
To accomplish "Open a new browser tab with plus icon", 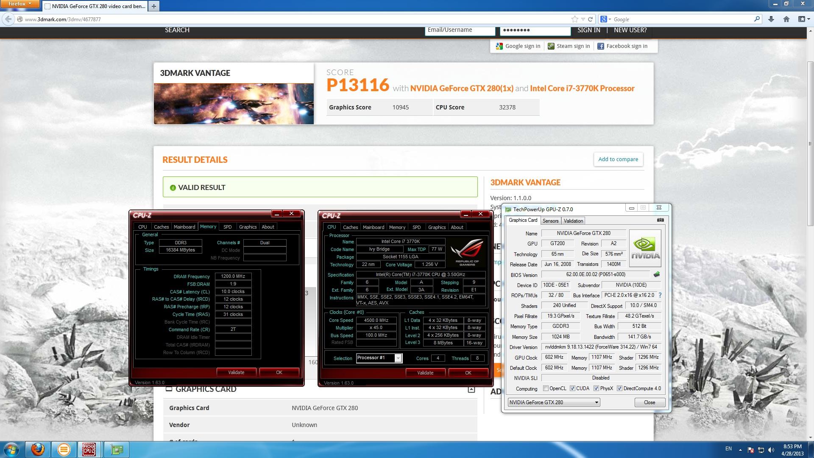I will tap(154, 6).
